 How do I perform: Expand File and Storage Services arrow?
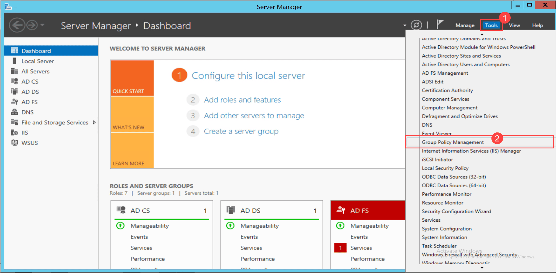tap(94, 123)
